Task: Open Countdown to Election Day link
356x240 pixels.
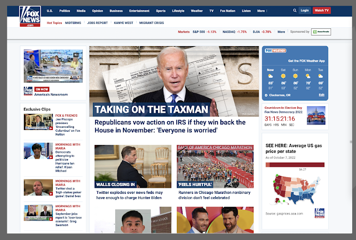Action: pos(283,108)
